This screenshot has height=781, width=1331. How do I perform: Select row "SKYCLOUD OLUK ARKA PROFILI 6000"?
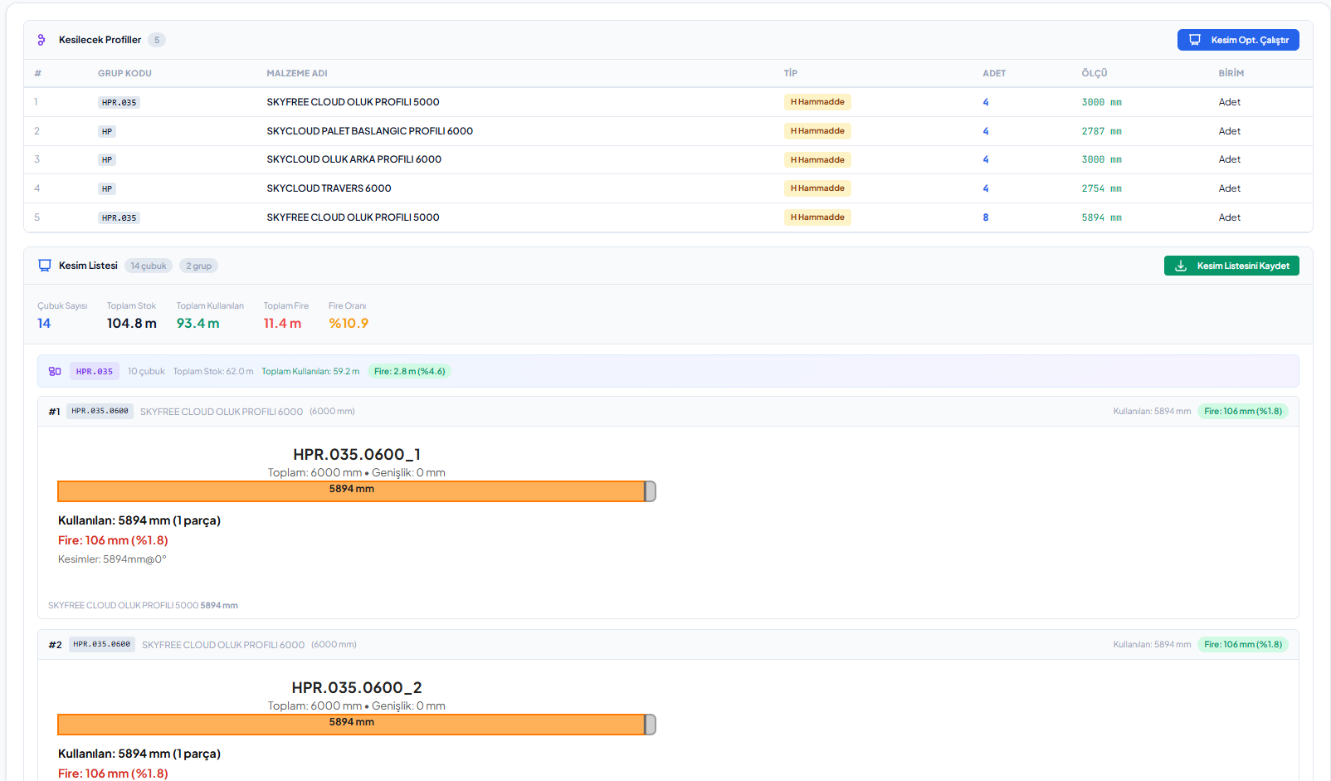(x=668, y=159)
